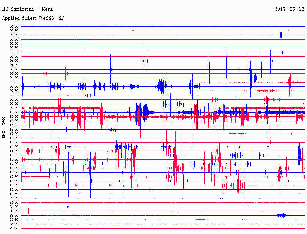The width and height of the screenshot is (307, 234).
Task: Select the 00:30 time label
Action: tap(14, 31)
